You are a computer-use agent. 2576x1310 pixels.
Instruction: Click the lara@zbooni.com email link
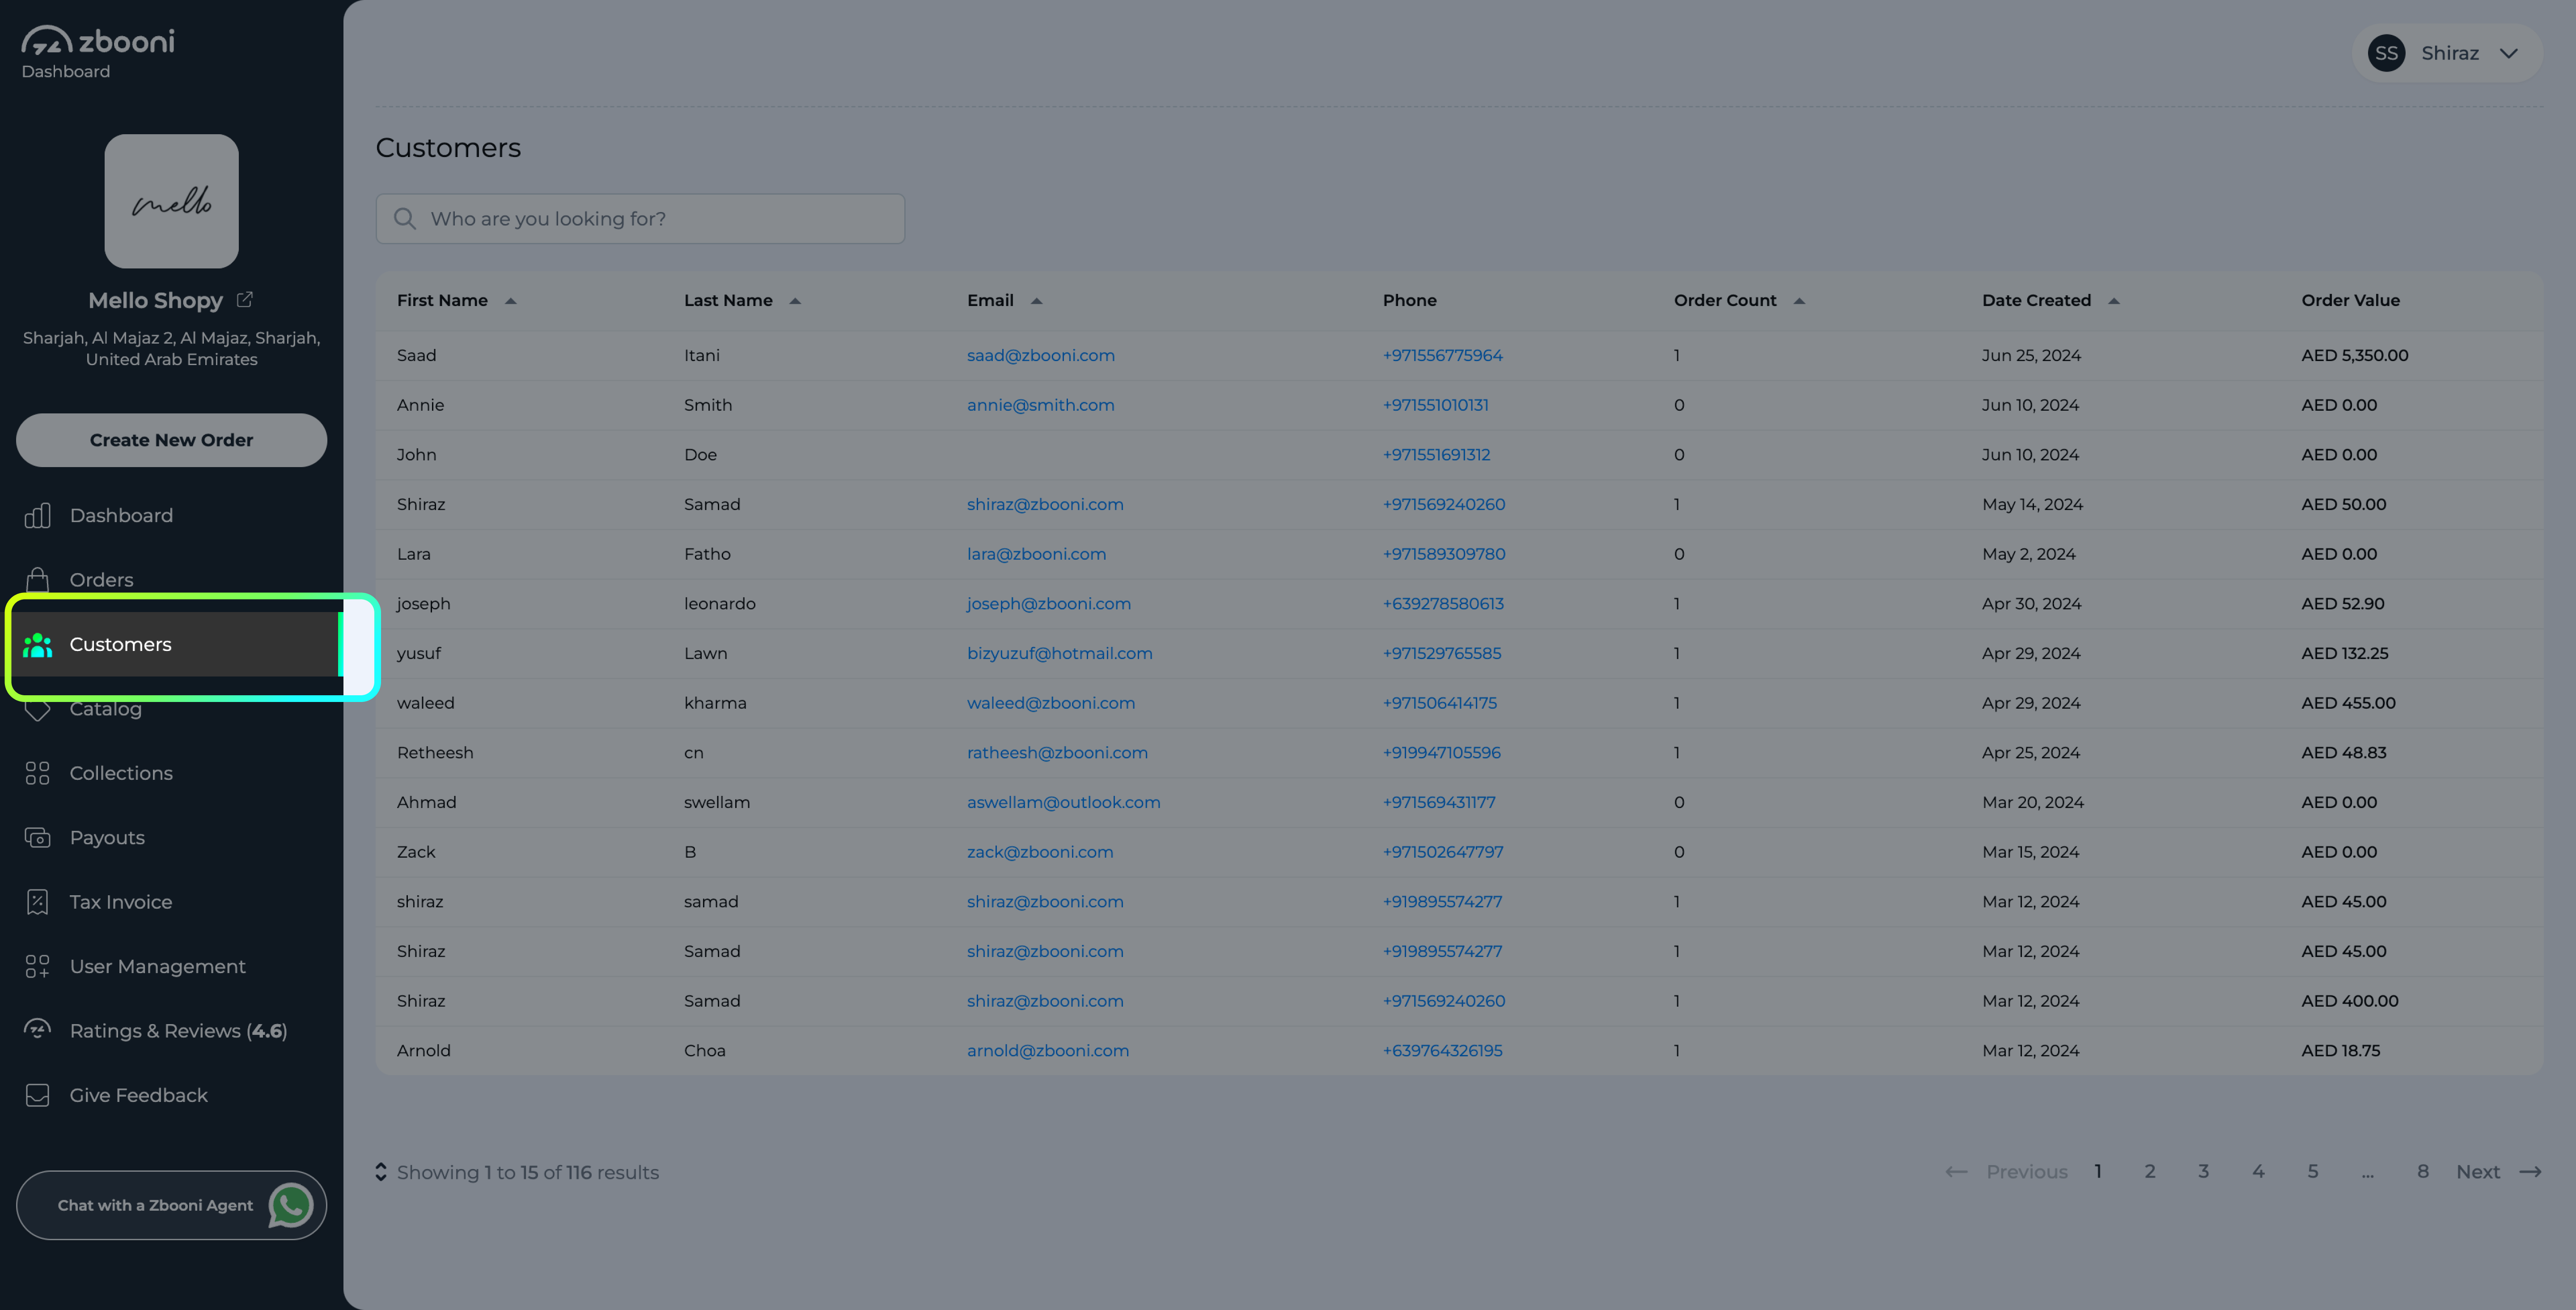[1036, 554]
